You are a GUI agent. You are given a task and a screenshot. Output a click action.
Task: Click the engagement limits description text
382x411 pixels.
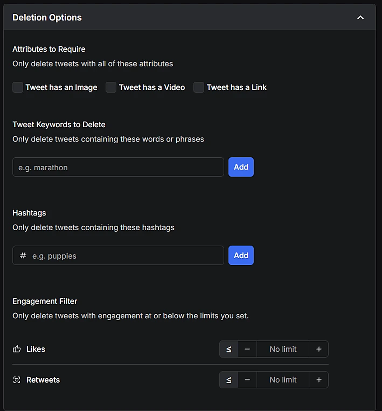tap(131, 316)
